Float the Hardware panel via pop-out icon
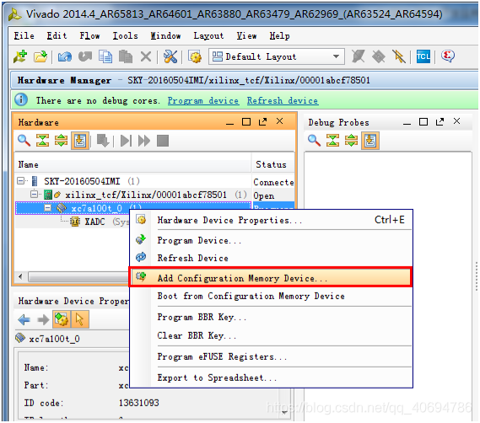This screenshot has width=480, height=423. point(262,121)
